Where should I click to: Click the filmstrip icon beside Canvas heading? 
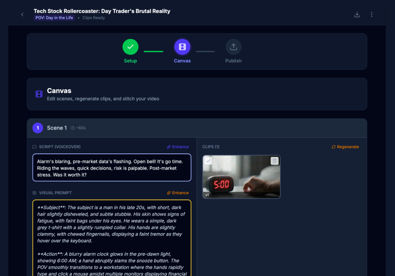point(39,94)
